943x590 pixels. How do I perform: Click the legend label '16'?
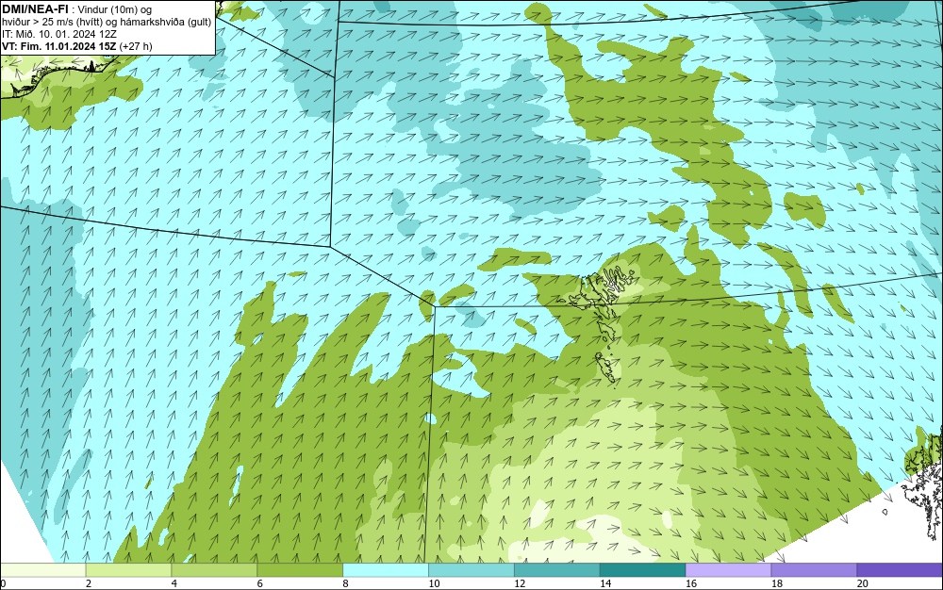691,583
